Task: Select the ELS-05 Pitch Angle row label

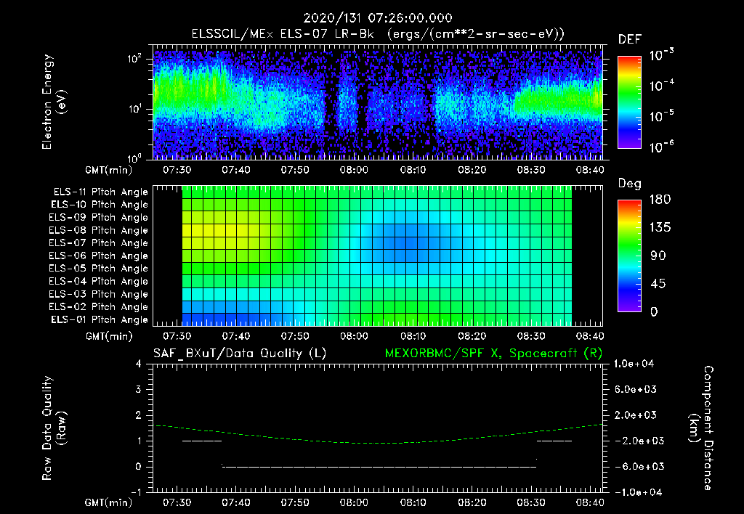Action: coord(99,269)
